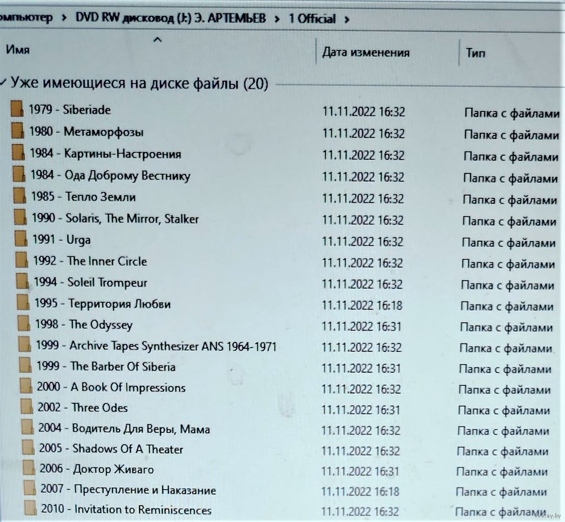565x522 pixels.
Task: Click folder icon for 2005 - Shadows Of A Theater
Action: tap(28, 448)
